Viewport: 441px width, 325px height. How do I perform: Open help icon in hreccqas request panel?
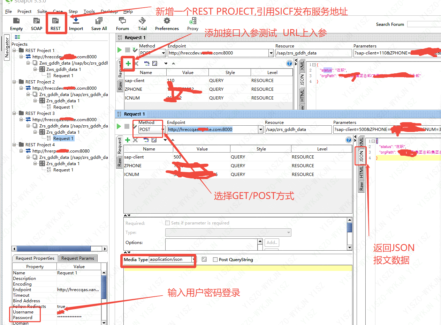348,140
